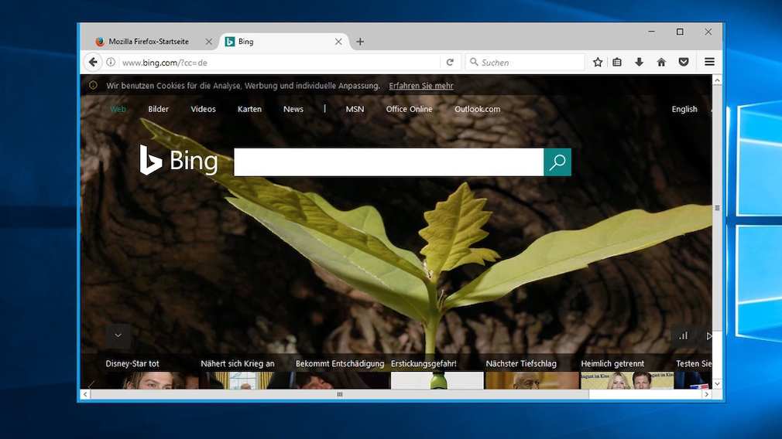Open News in Bing navigation

pos(293,109)
